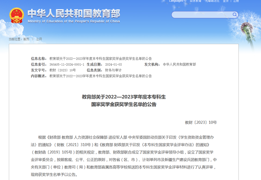Screen dimensions: 261x180
Task: Click the 财务与审计 category value
Action: pyautogui.click(x=113, y=70)
